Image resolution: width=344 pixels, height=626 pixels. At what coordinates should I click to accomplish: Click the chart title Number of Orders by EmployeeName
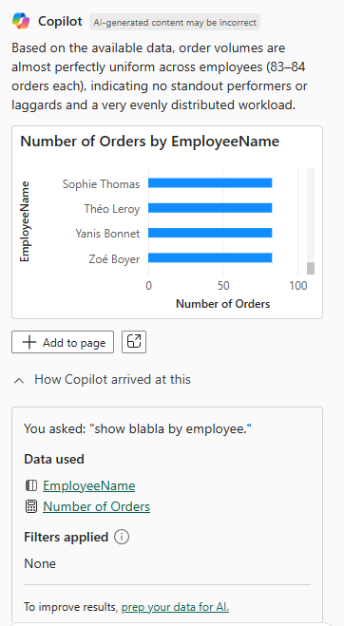(x=150, y=142)
